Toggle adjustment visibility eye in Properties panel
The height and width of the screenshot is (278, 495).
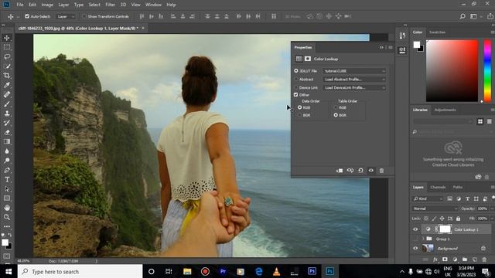[371, 171]
